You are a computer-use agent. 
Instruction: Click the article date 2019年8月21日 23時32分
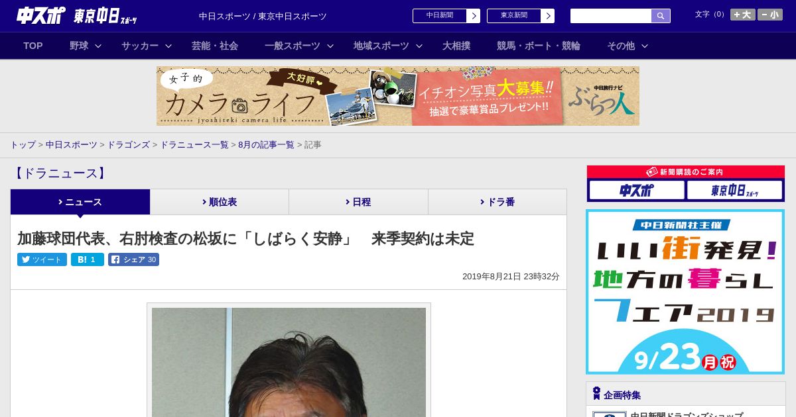point(511,277)
